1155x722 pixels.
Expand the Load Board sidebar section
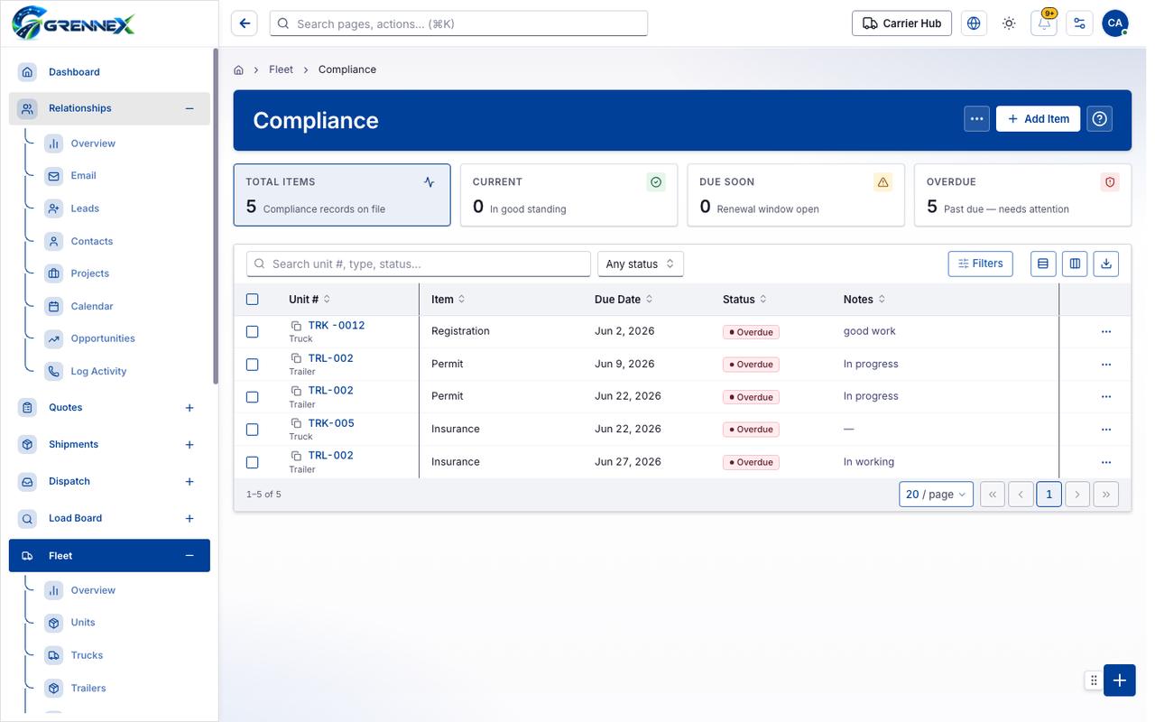[x=189, y=519]
